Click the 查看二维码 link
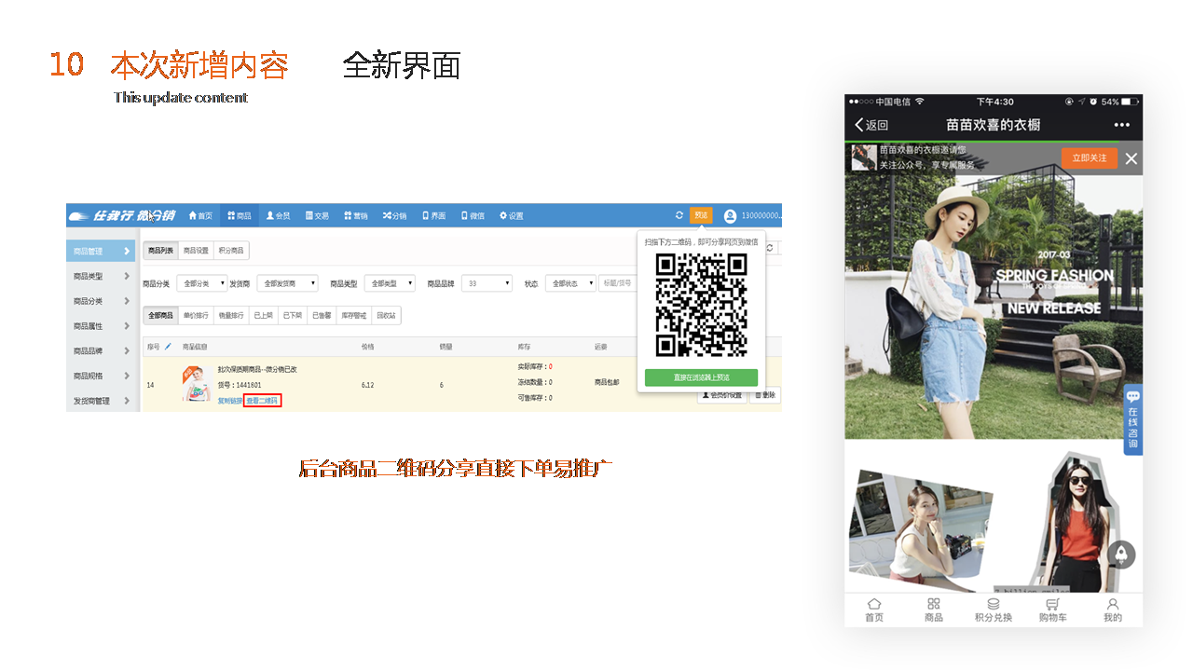 coord(262,400)
